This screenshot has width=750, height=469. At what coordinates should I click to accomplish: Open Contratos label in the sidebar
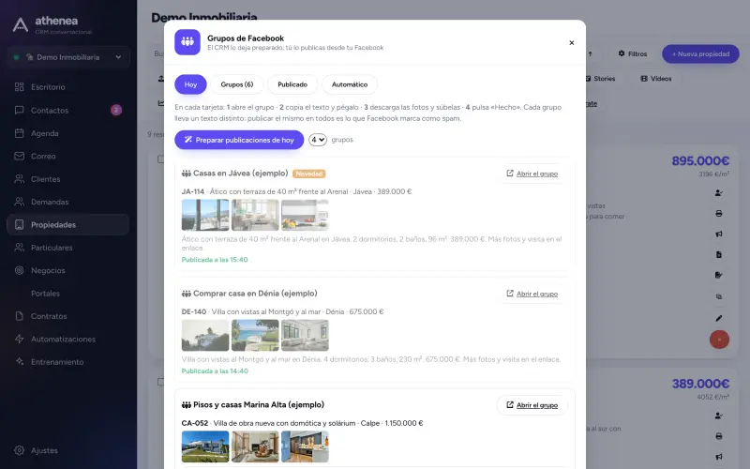(49, 316)
